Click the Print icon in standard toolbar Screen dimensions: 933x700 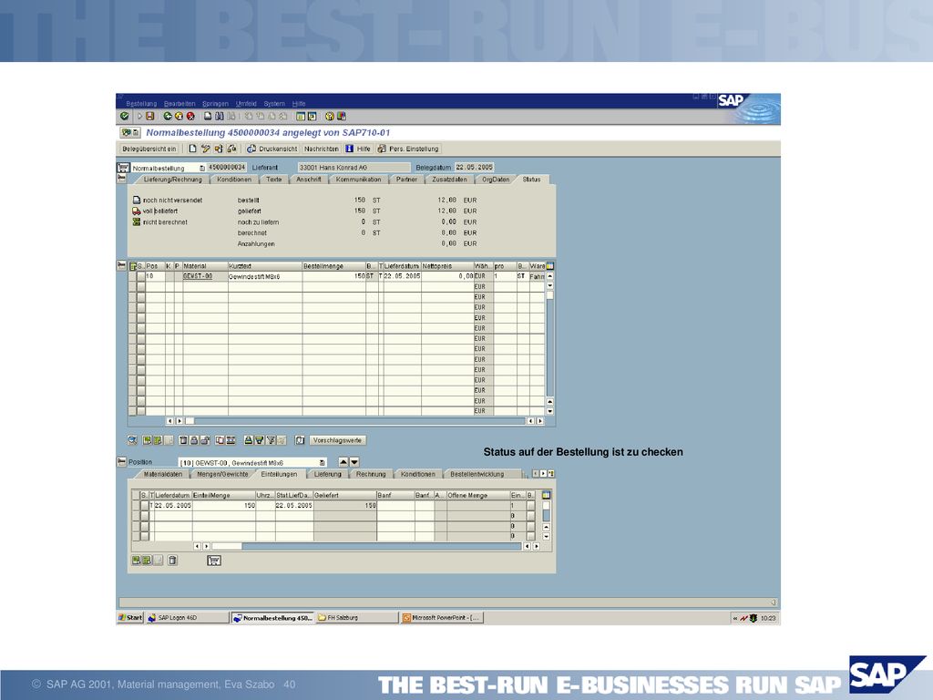[x=209, y=117]
